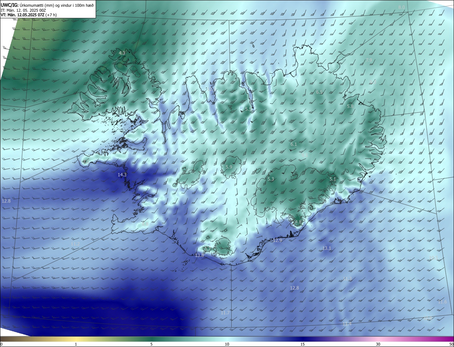
Task: Select the 8.0 value near top edge
Action: point(401,7)
